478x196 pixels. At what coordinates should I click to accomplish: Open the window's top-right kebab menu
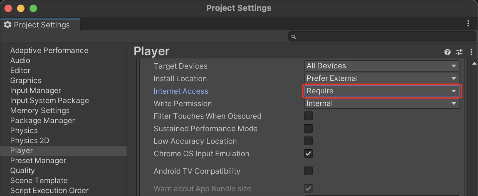[468, 23]
